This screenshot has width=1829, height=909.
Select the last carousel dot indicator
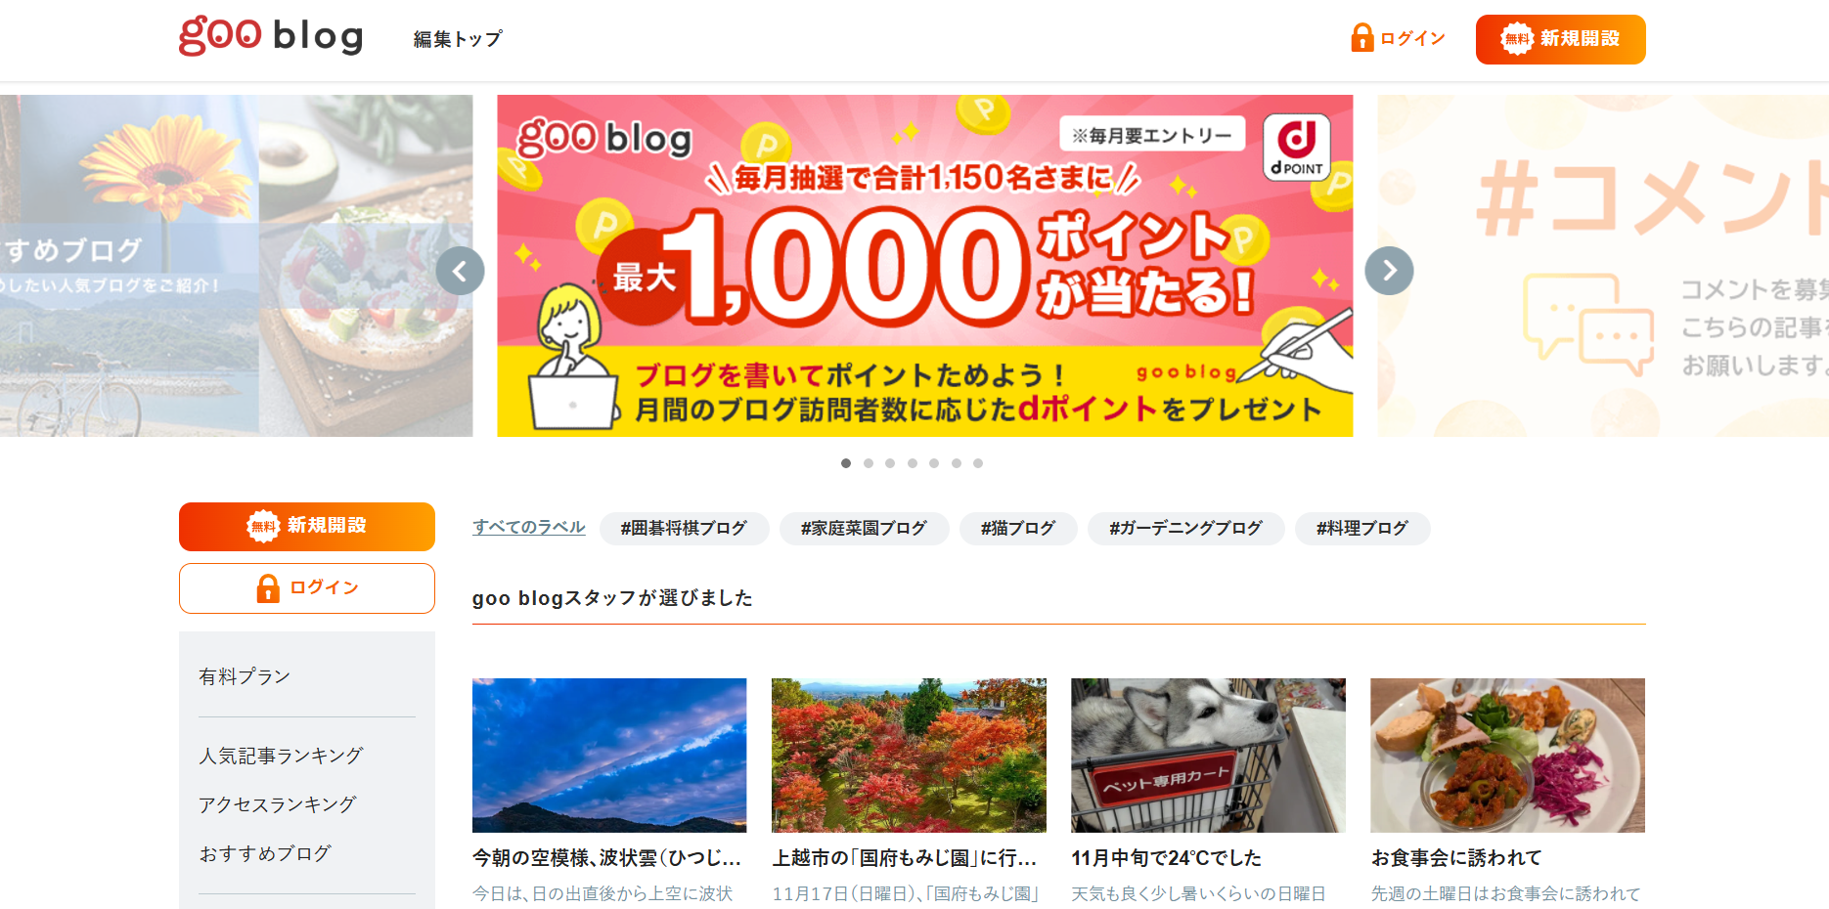pos(978,463)
